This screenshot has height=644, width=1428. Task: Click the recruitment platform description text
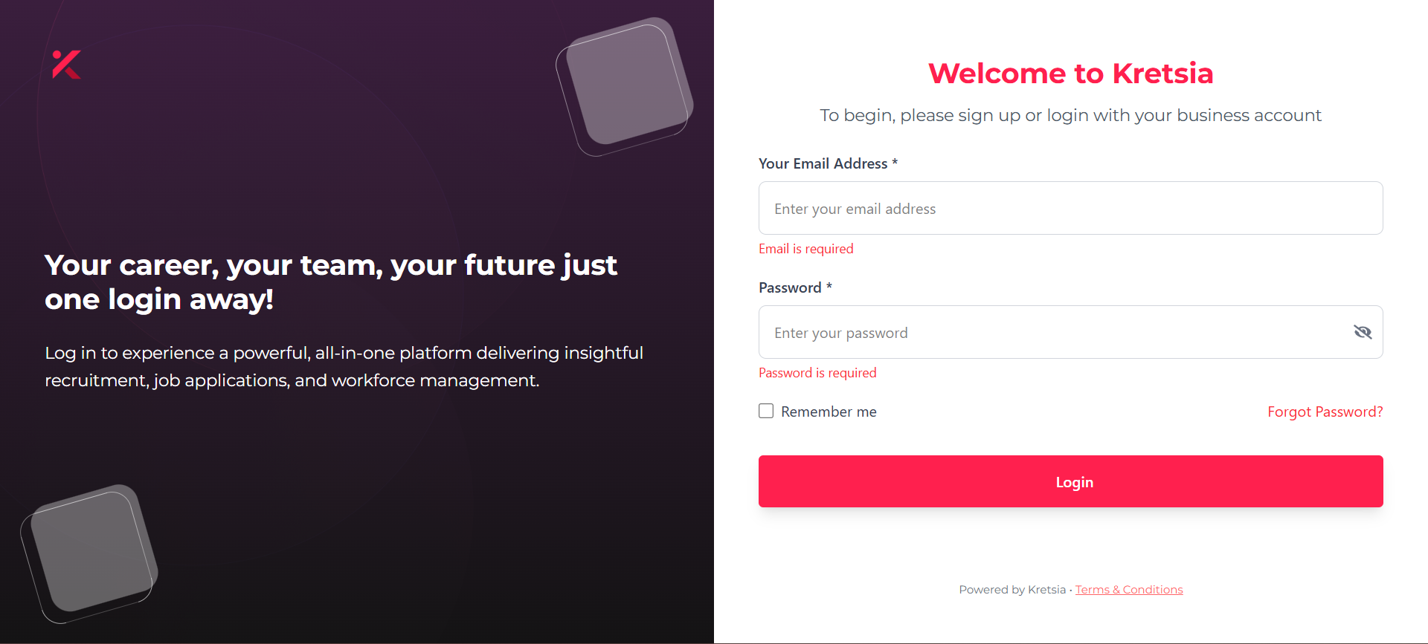coord(344,366)
